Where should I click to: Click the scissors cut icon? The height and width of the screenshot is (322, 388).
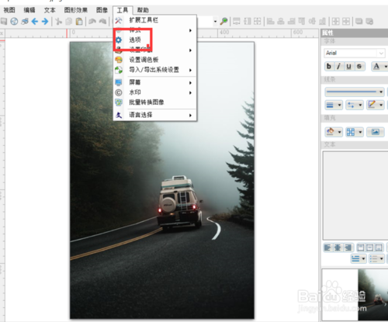coord(59,21)
